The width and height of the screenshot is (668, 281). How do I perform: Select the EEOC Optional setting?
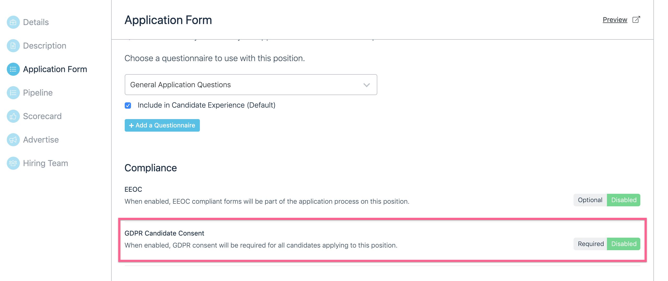(x=590, y=200)
